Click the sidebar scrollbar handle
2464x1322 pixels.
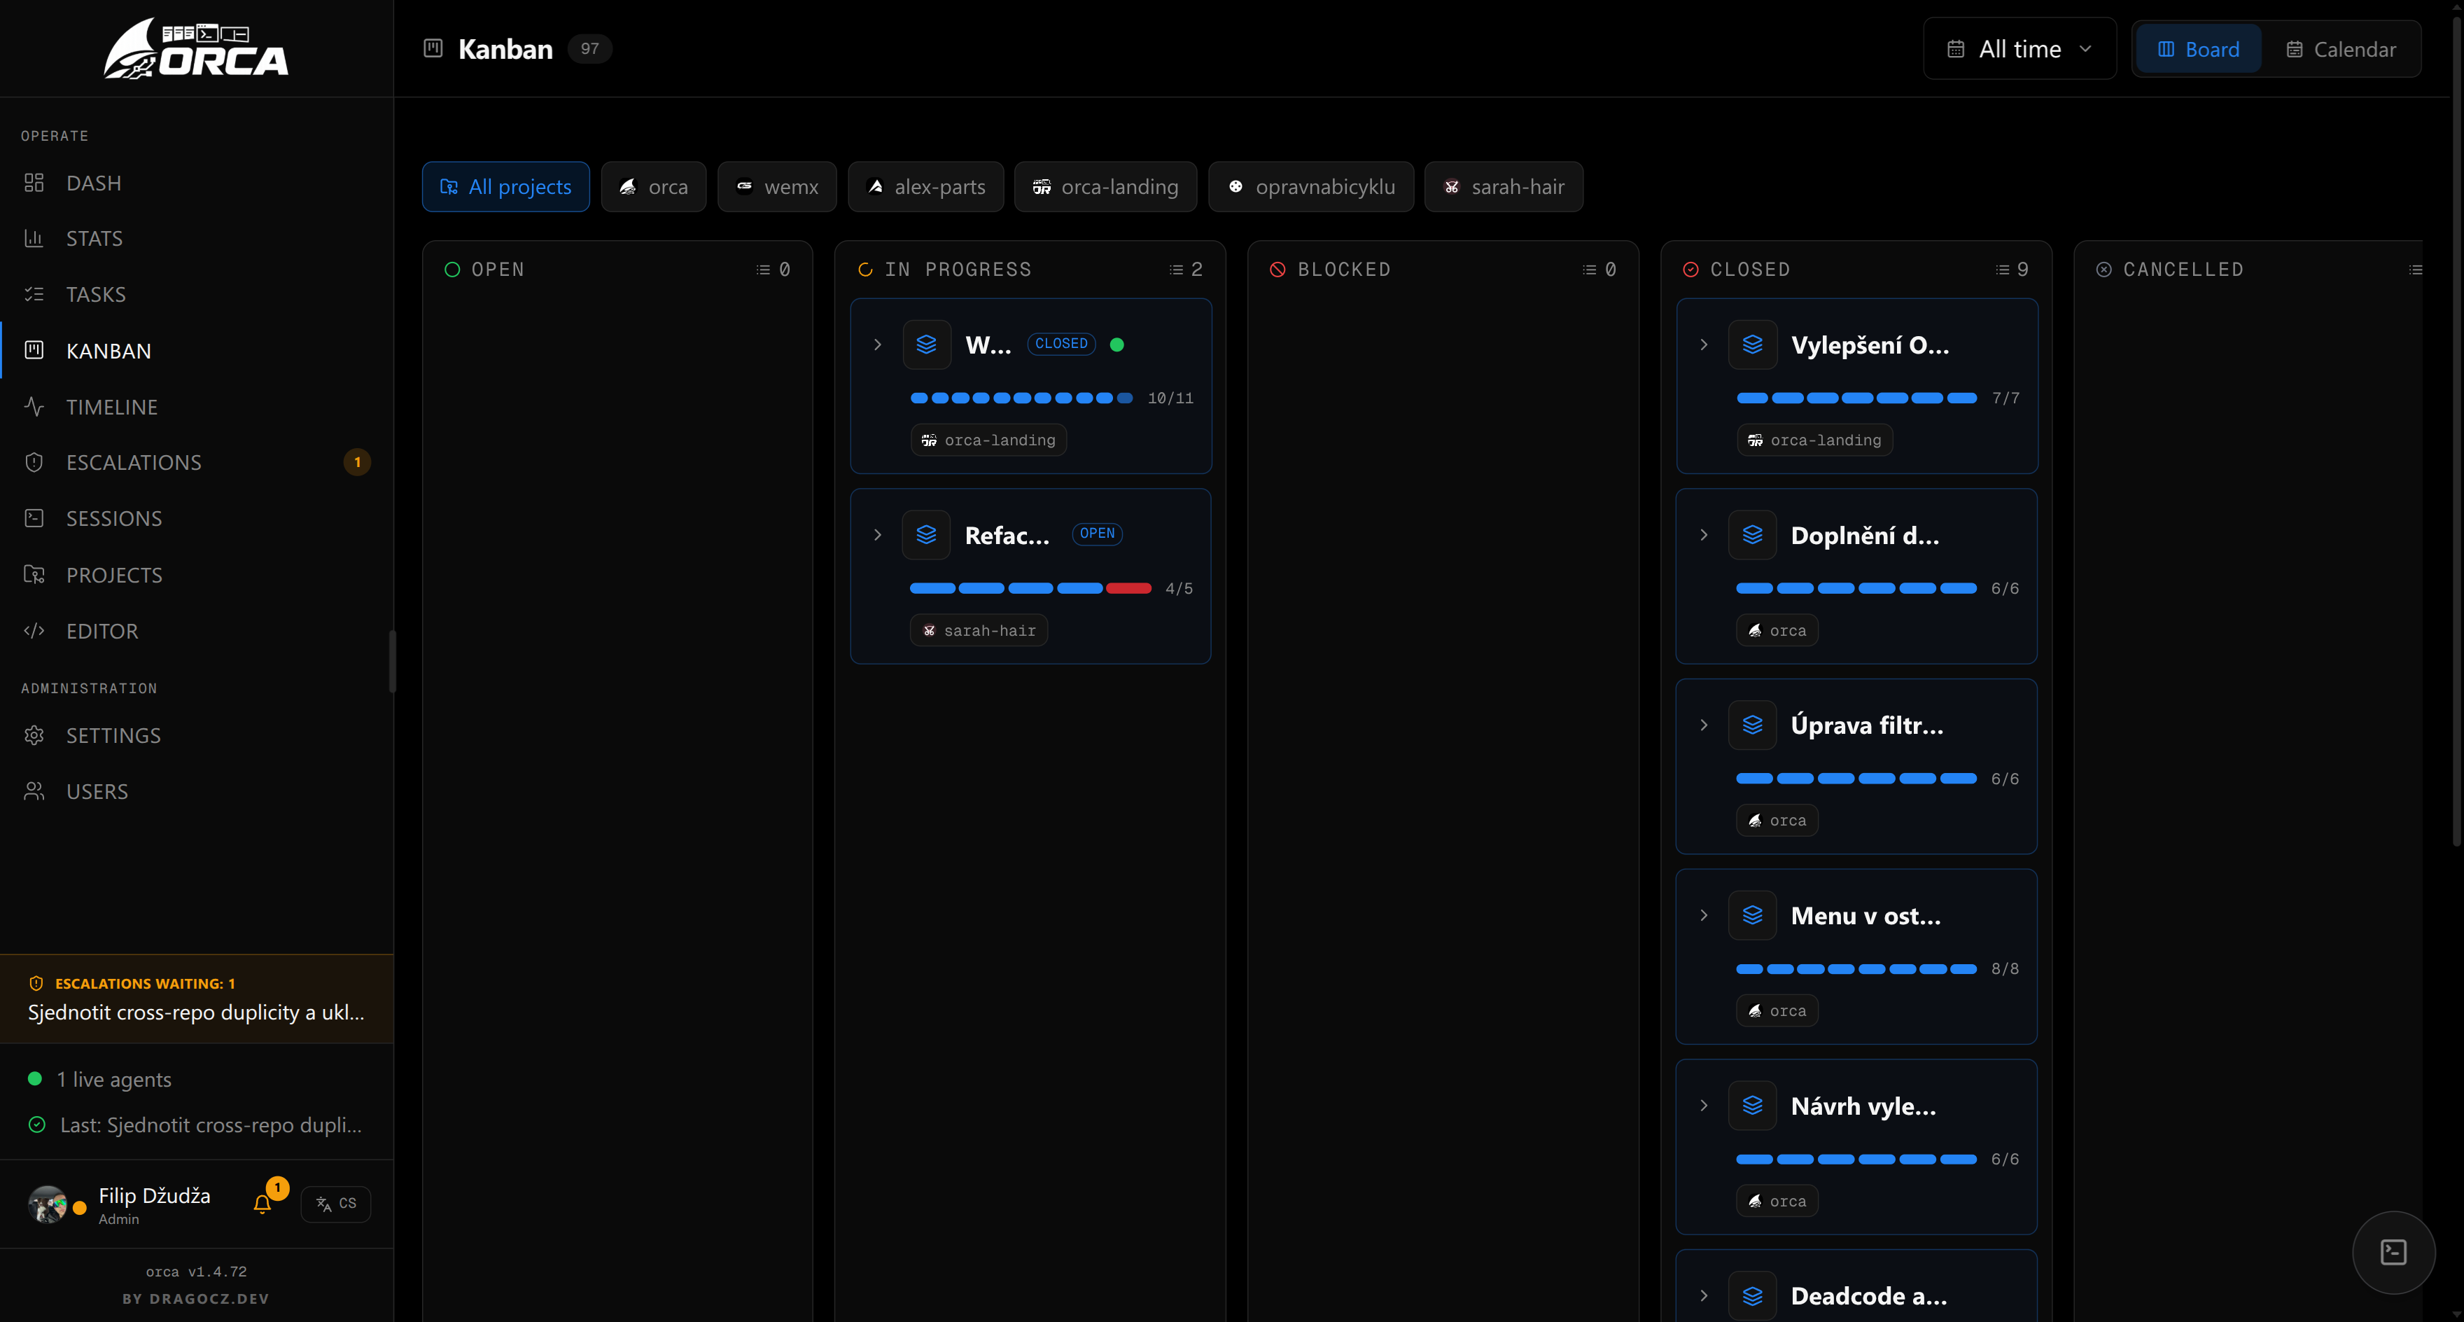pyautogui.click(x=391, y=660)
